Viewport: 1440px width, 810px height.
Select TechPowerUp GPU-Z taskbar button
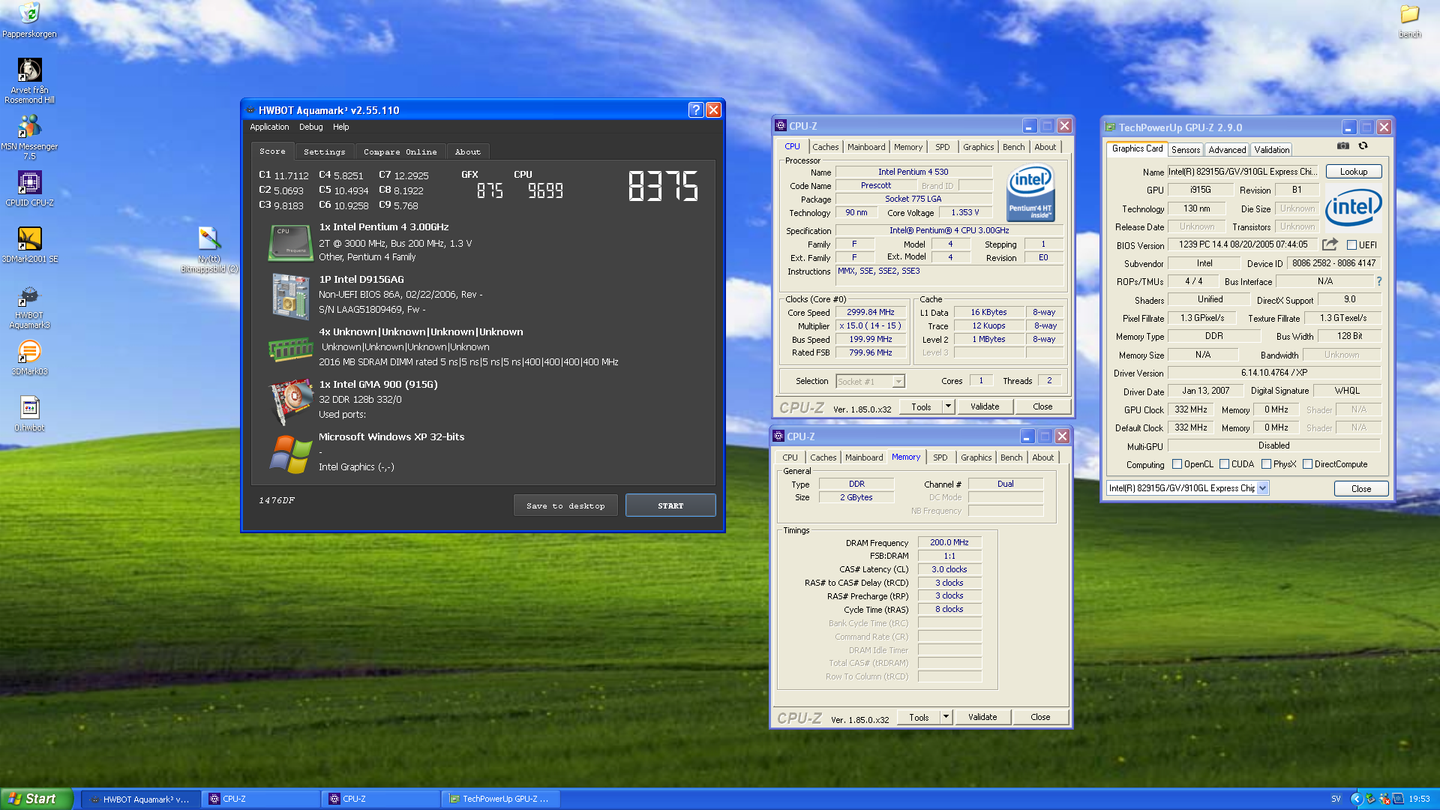click(x=500, y=799)
